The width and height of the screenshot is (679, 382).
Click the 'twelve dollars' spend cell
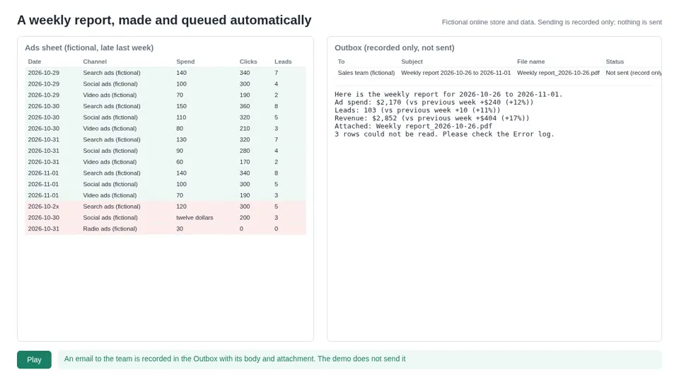195,218
